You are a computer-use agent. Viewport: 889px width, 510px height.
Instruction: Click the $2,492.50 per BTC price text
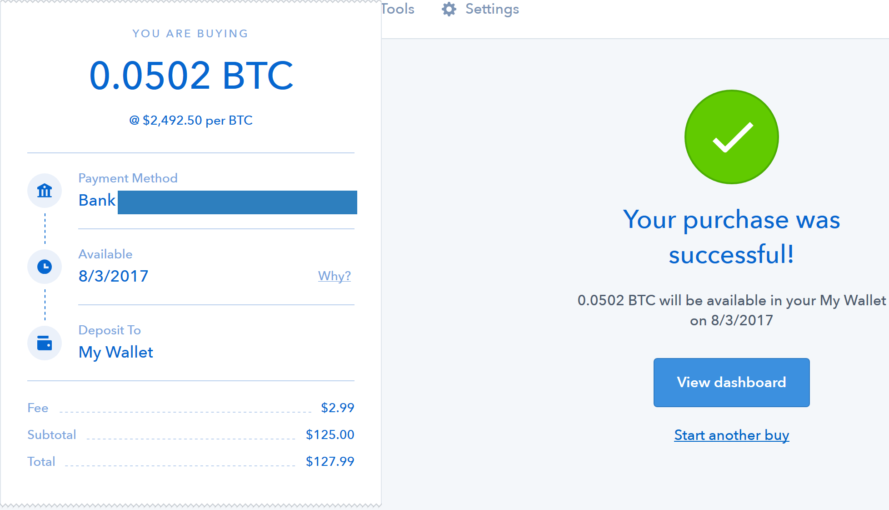(191, 120)
